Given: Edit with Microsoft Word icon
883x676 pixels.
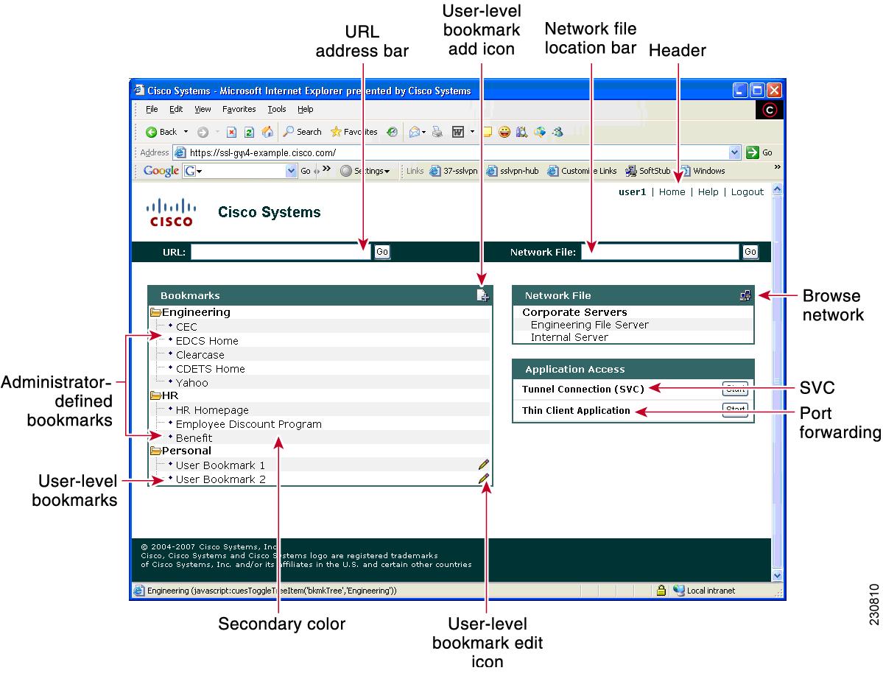Looking at the screenshot, I should [458, 132].
